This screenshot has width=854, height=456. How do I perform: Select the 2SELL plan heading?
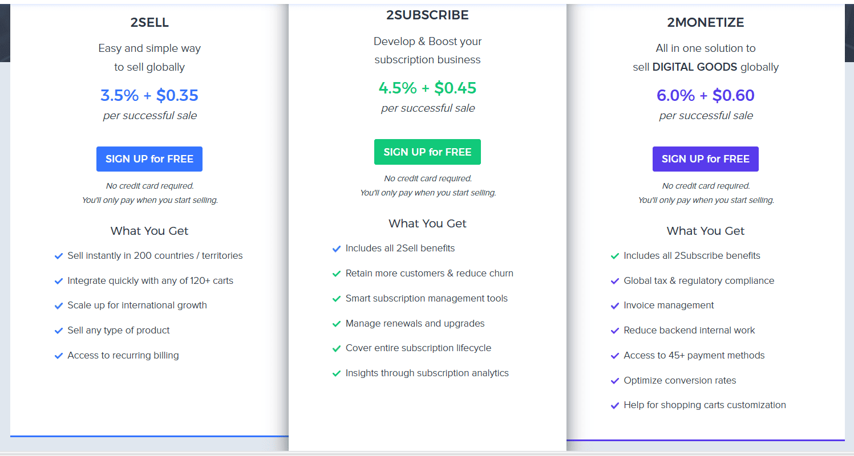[149, 23]
